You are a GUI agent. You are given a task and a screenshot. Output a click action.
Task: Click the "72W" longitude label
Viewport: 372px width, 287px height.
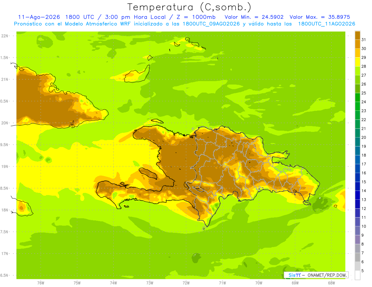coord(186,283)
